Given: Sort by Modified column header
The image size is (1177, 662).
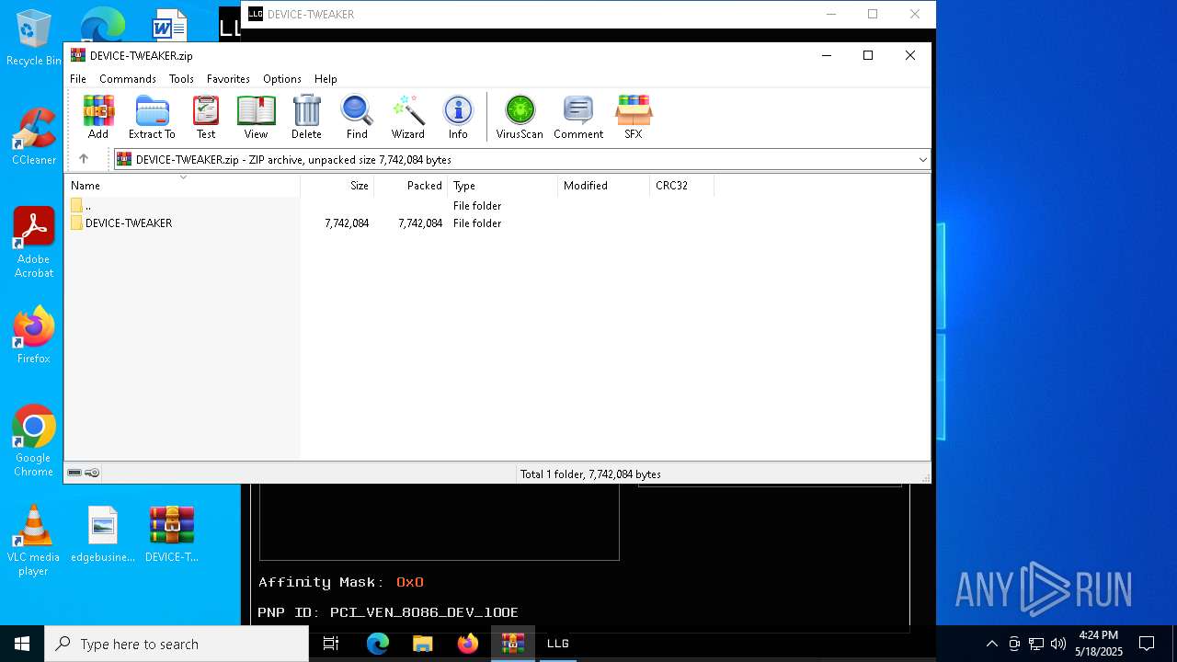Looking at the screenshot, I should tap(603, 186).
